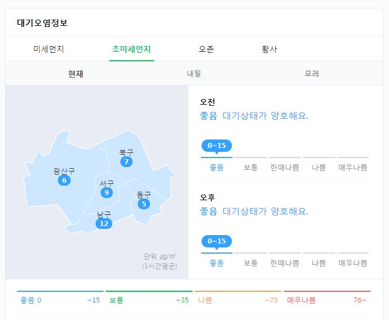Screen dimensions: 389x320
Task: Click the 오전 0~15 range bubble
Action: 217,146
